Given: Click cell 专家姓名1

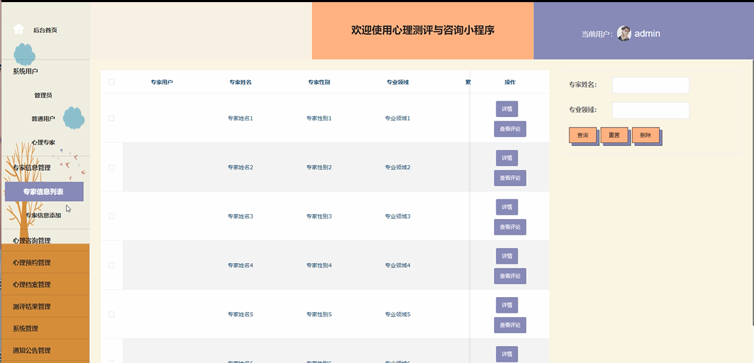Looking at the screenshot, I should [241, 118].
